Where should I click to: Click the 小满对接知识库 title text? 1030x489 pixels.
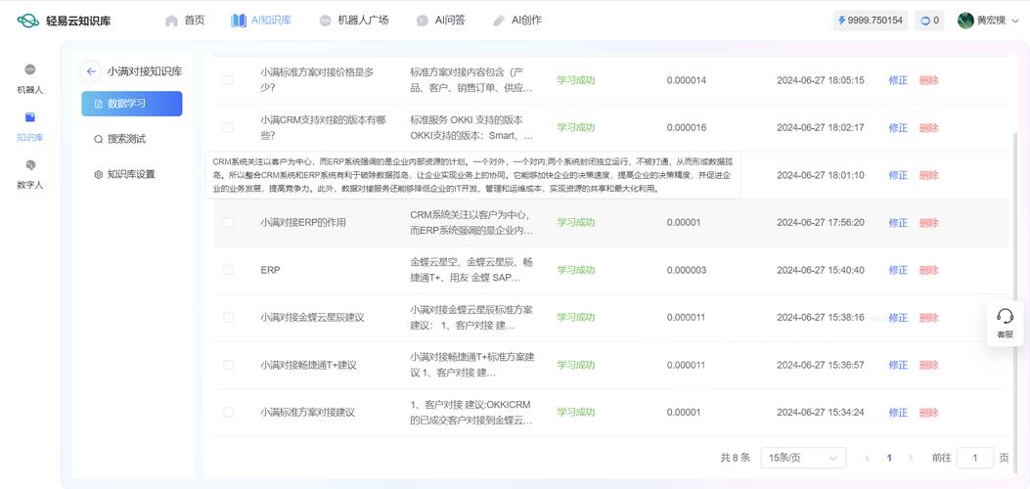tap(145, 71)
